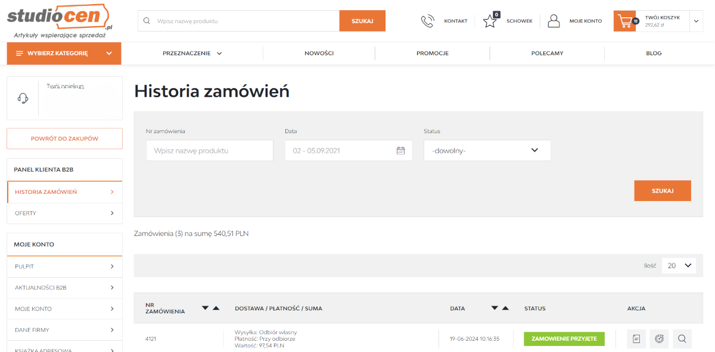Click magnifier icon for order 4121
Viewport: 715px width, 352px height.
point(682,339)
